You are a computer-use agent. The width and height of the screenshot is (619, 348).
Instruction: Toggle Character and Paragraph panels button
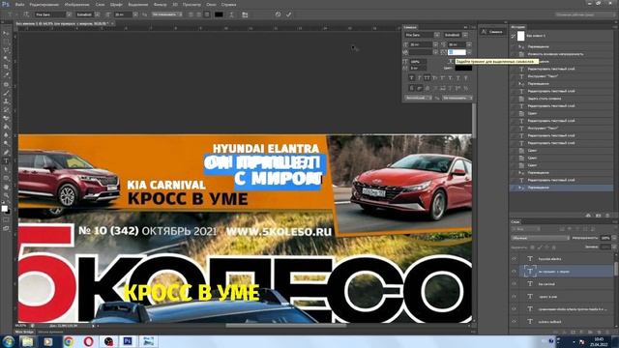(245, 14)
